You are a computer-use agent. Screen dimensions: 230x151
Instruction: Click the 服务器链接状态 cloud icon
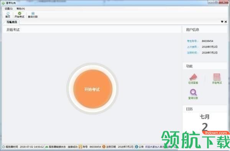click(47, 147)
